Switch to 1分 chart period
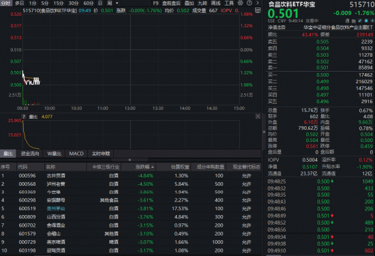Image resolution: width=375 pixels, height=256 pixels. tap(33, 3)
